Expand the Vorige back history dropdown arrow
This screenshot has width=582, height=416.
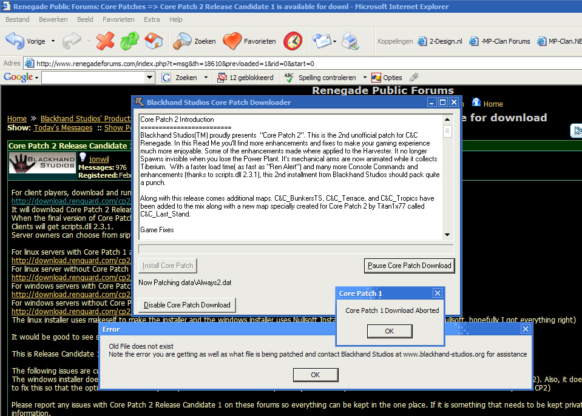tap(53, 42)
